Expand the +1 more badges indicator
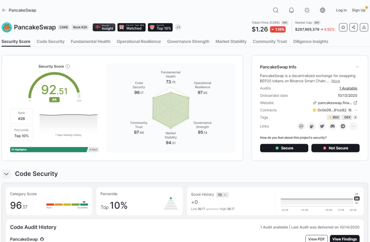 tap(178, 27)
